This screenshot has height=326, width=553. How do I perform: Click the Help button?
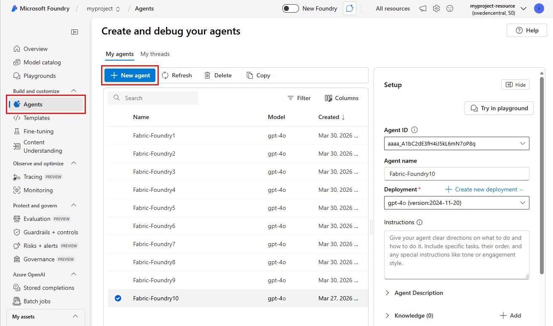tap(526, 30)
